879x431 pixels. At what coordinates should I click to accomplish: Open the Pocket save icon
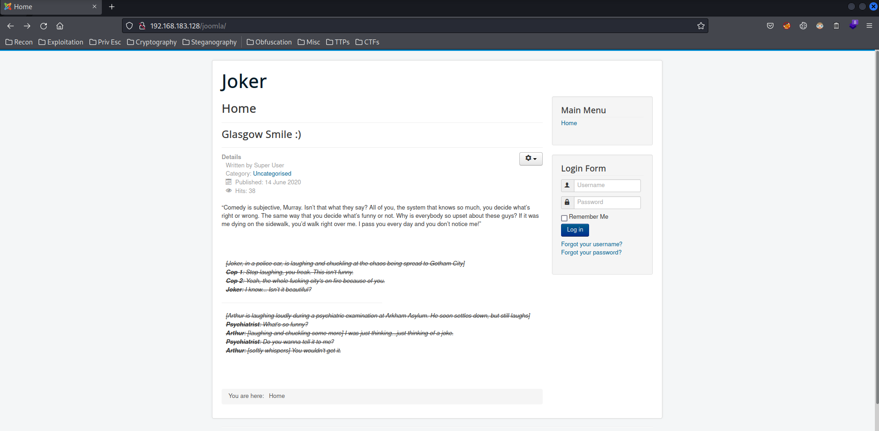[770, 26]
